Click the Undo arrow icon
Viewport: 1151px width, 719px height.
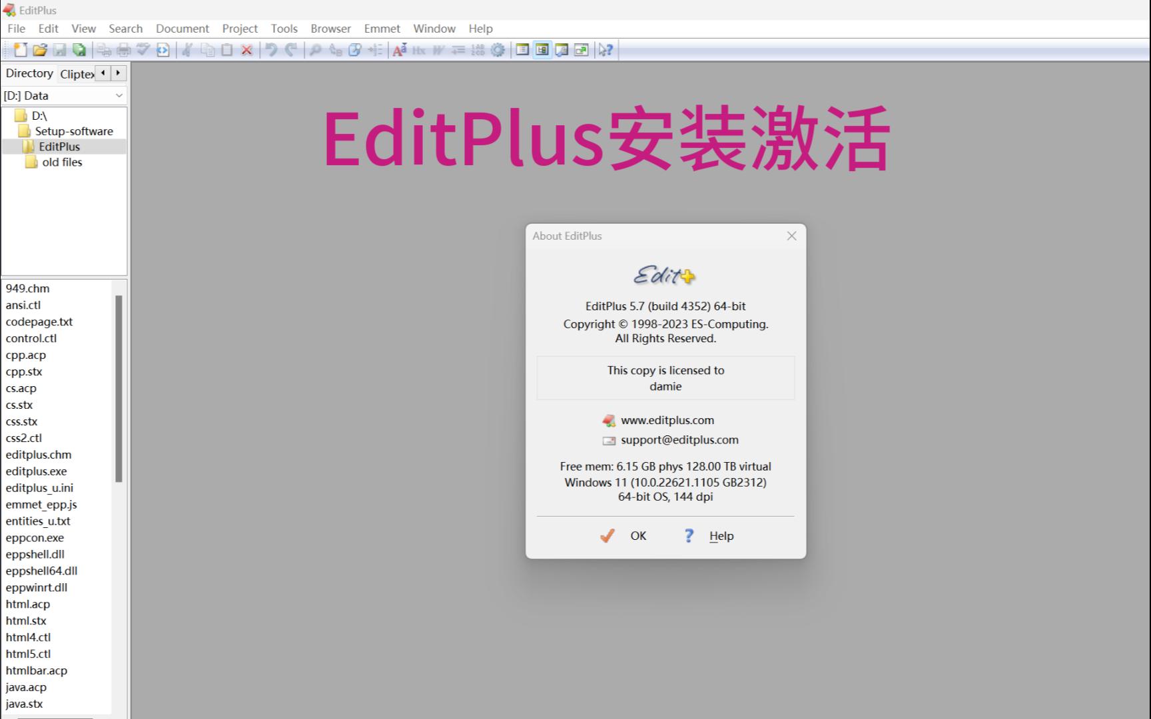click(271, 50)
